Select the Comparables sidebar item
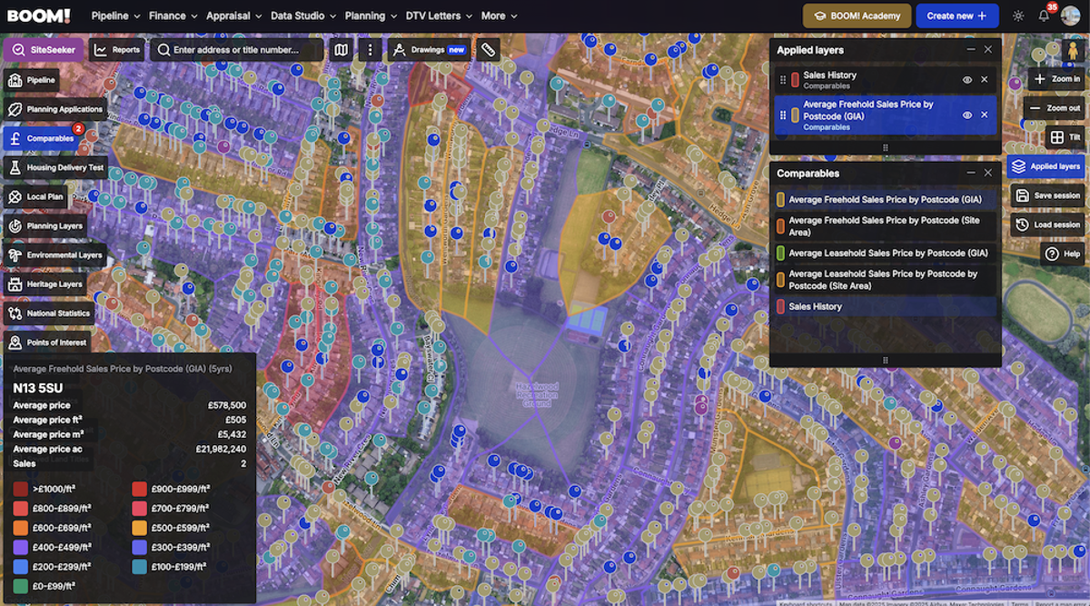The width and height of the screenshot is (1090, 606). [42, 138]
